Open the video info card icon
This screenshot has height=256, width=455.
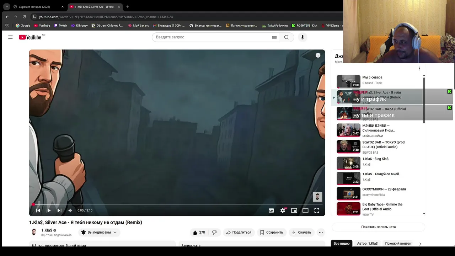[318, 55]
